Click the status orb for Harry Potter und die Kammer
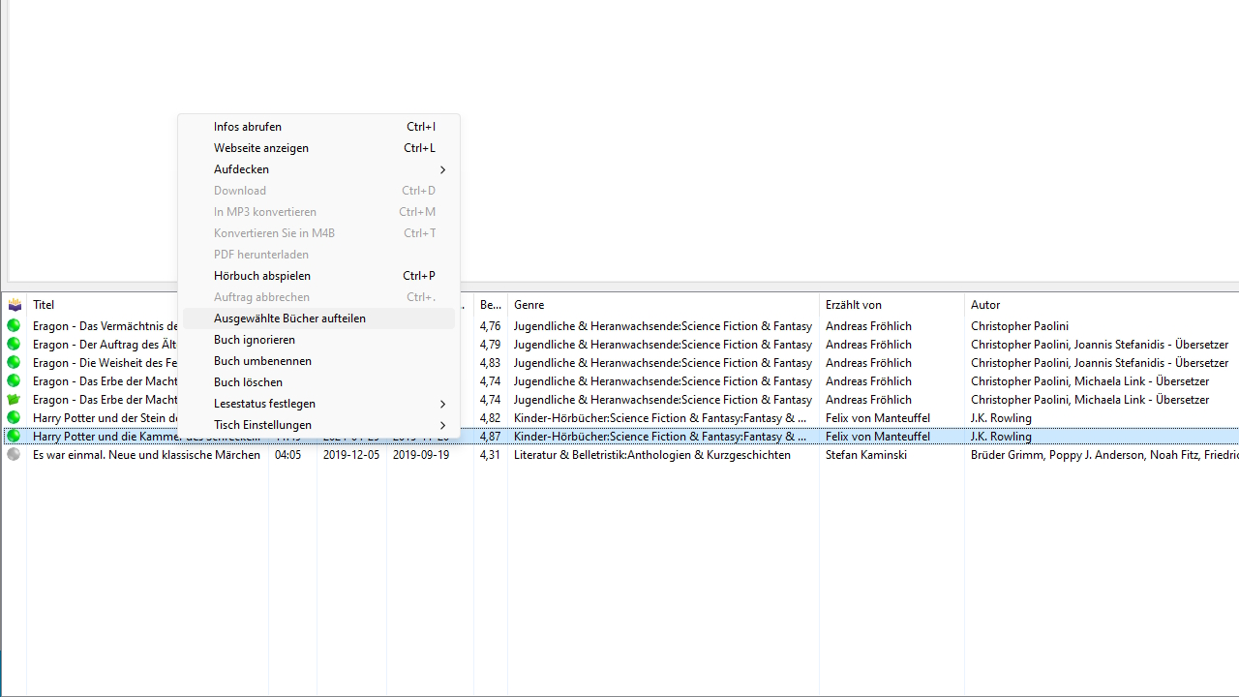Viewport: 1239px width, 697px height. (14, 436)
